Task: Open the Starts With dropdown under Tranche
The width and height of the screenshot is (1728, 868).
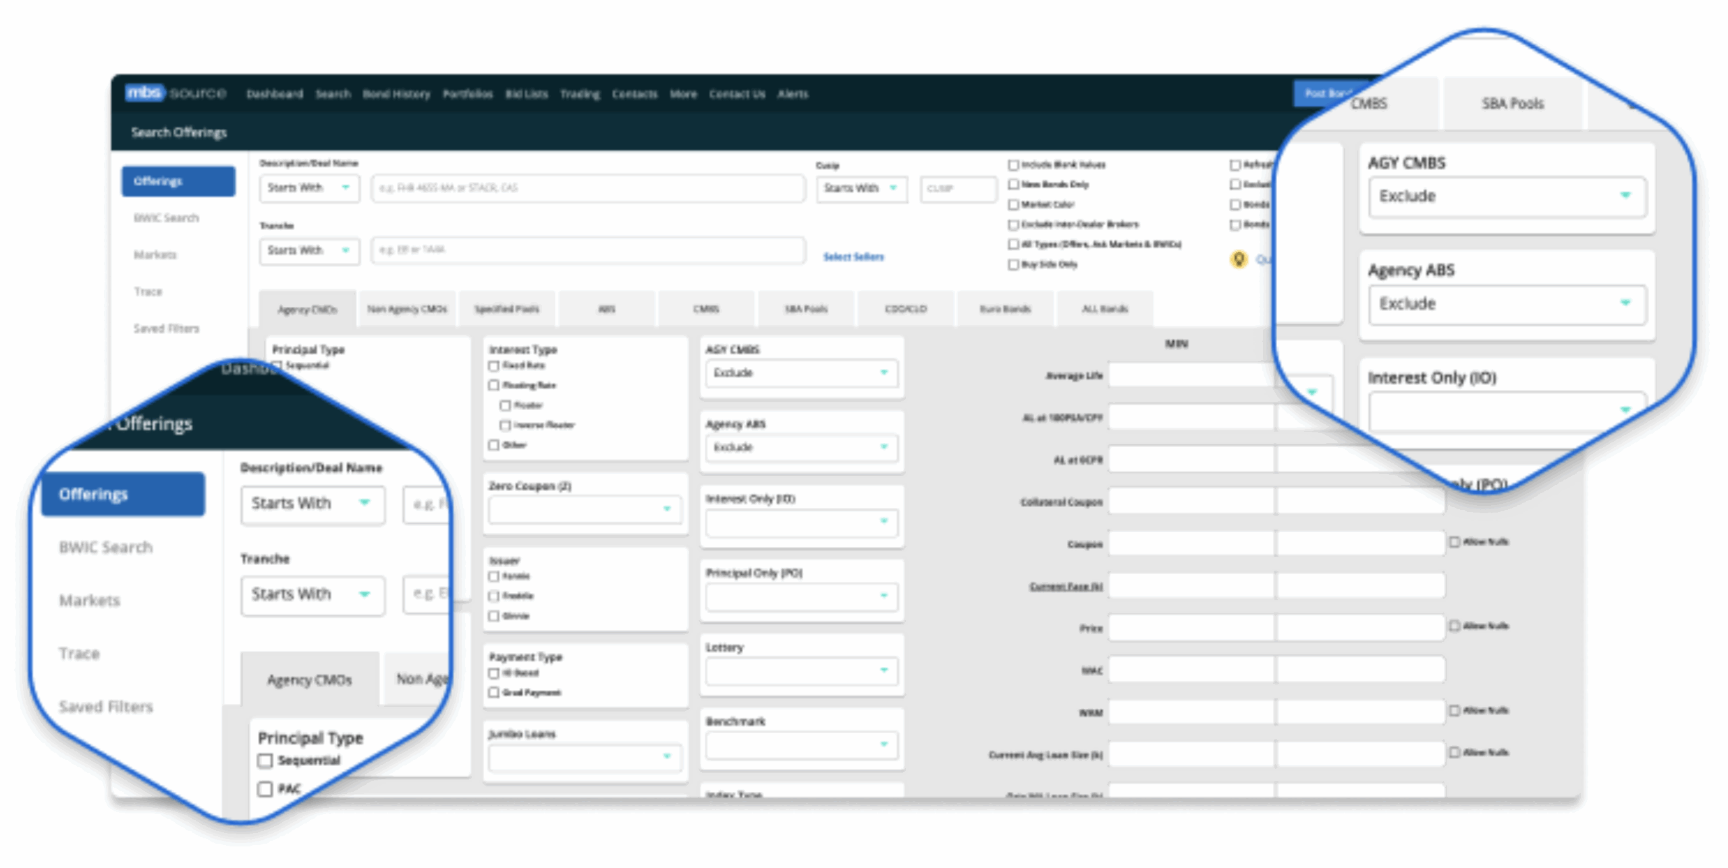Action: [x=308, y=251]
